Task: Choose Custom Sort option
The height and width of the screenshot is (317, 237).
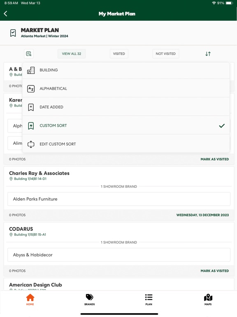Action: pos(126,125)
